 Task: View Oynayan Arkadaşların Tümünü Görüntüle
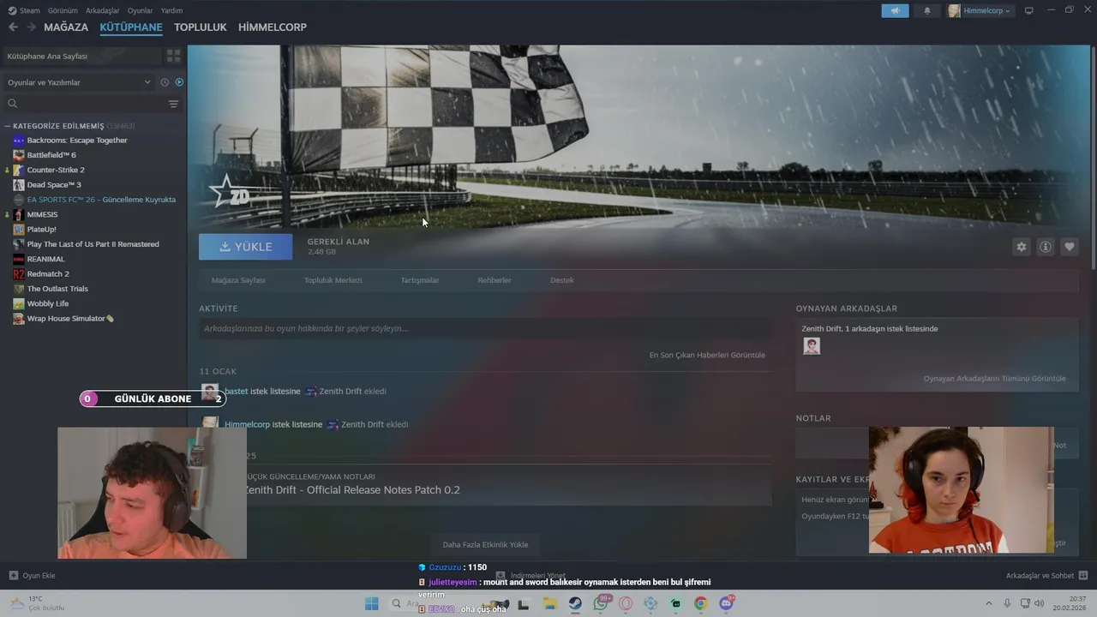pos(994,378)
